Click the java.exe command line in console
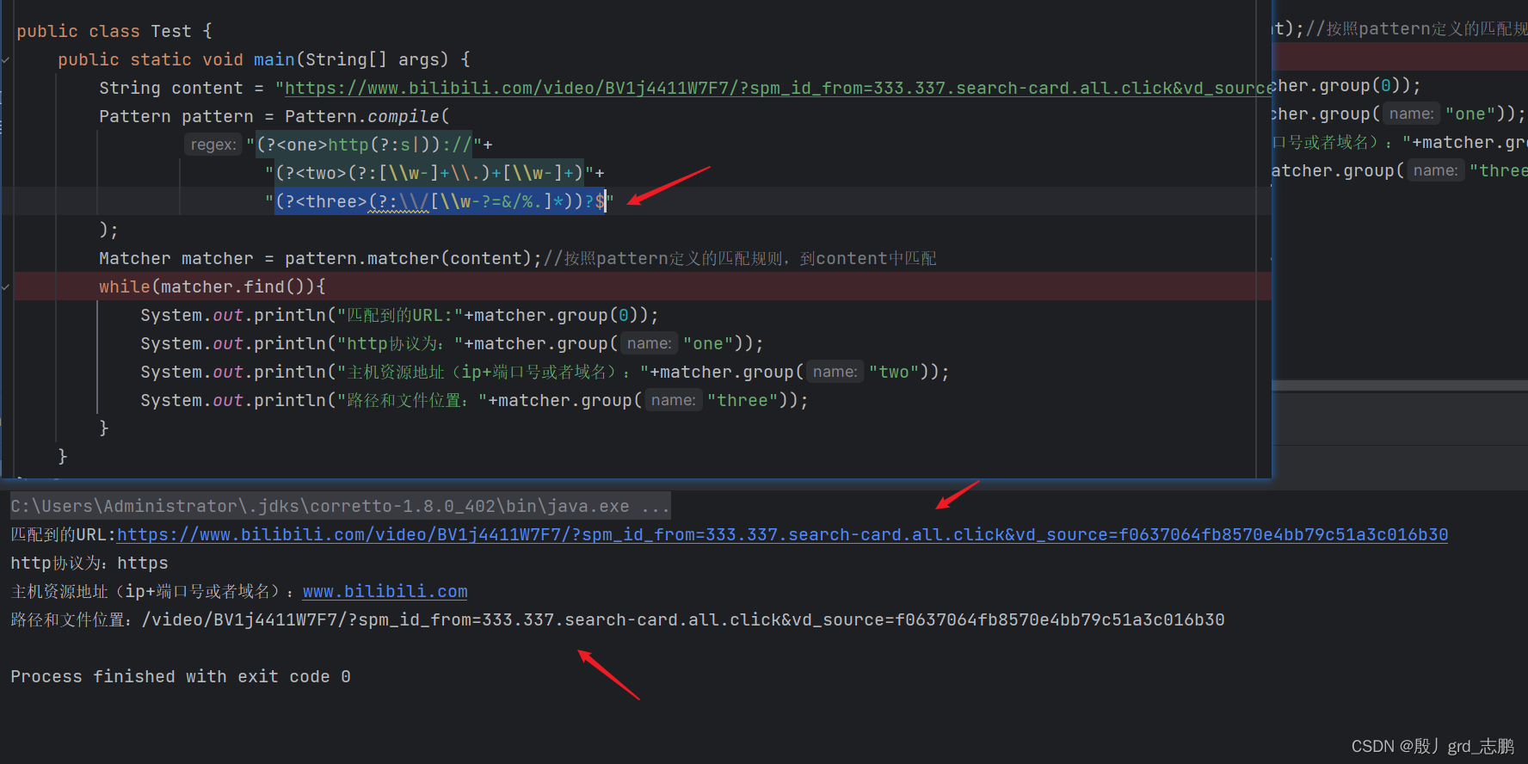This screenshot has width=1528, height=764. click(x=341, y=506)
